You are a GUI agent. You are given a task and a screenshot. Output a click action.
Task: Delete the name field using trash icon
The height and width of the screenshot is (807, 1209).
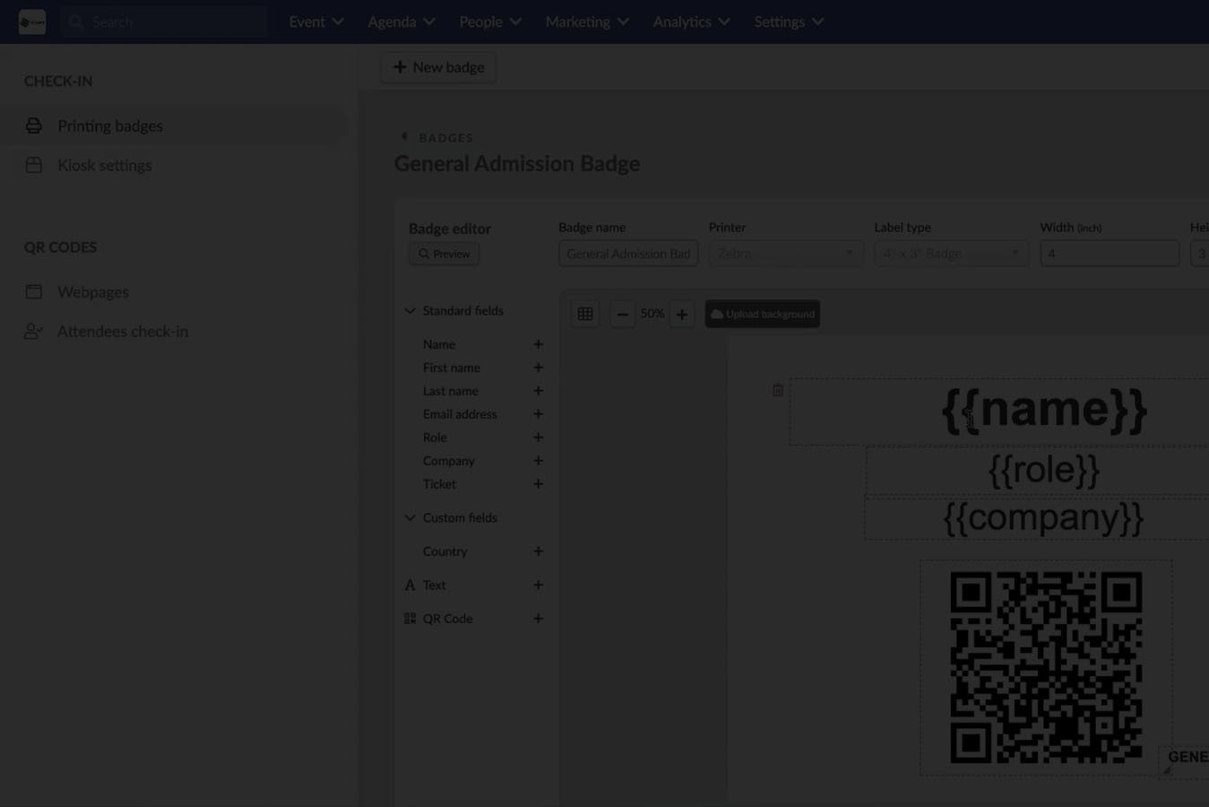click(x=778, y=390)
